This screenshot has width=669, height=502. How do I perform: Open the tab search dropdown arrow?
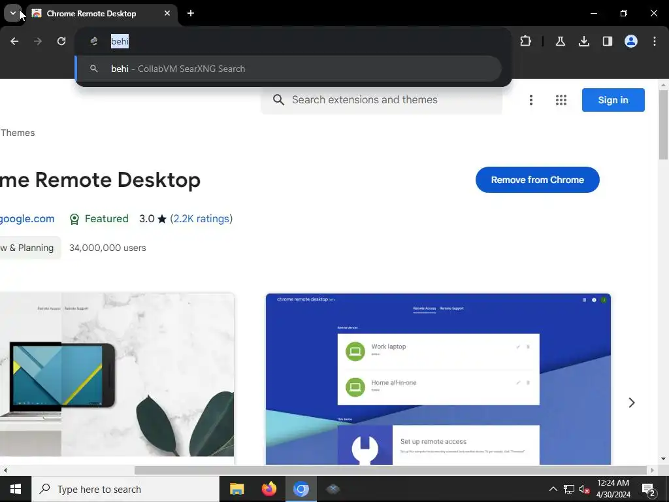(13, 13)
